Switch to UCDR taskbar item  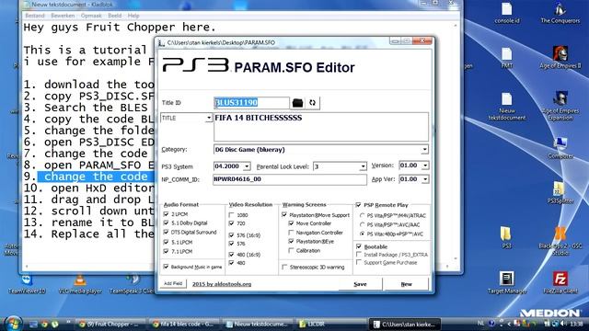tap(312, 324)
